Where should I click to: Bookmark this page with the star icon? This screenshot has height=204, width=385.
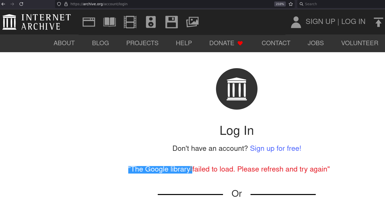[x=291, y=4]
